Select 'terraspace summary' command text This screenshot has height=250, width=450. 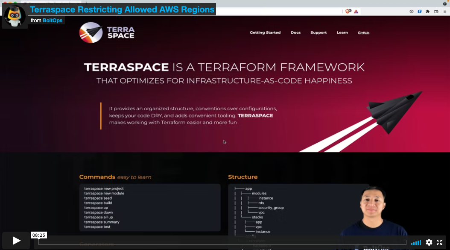[x=102, y=222]
